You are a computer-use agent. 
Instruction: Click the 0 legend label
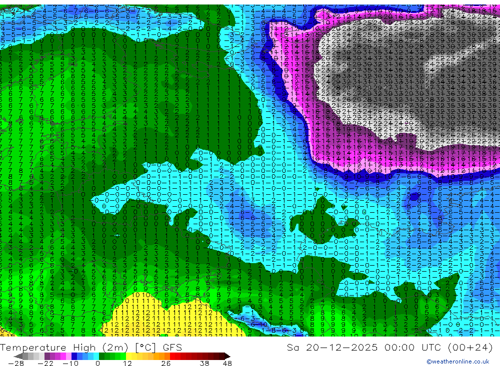(97, 364)
